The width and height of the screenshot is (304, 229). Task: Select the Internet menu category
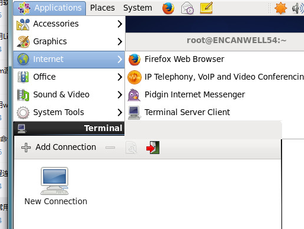(x=69, y=59)
